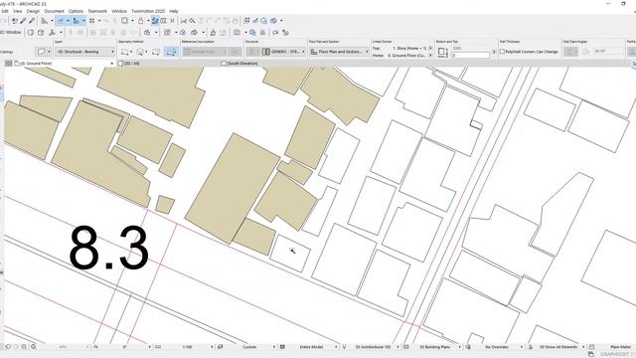The width and height of the screenshot is (636, 358).
Task: Click the open 3D view icon
Action: (x=41, y=33)
